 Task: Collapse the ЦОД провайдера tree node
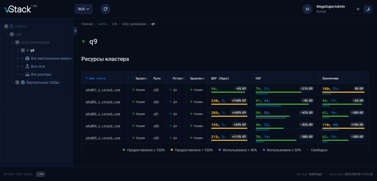pos(17,42)
